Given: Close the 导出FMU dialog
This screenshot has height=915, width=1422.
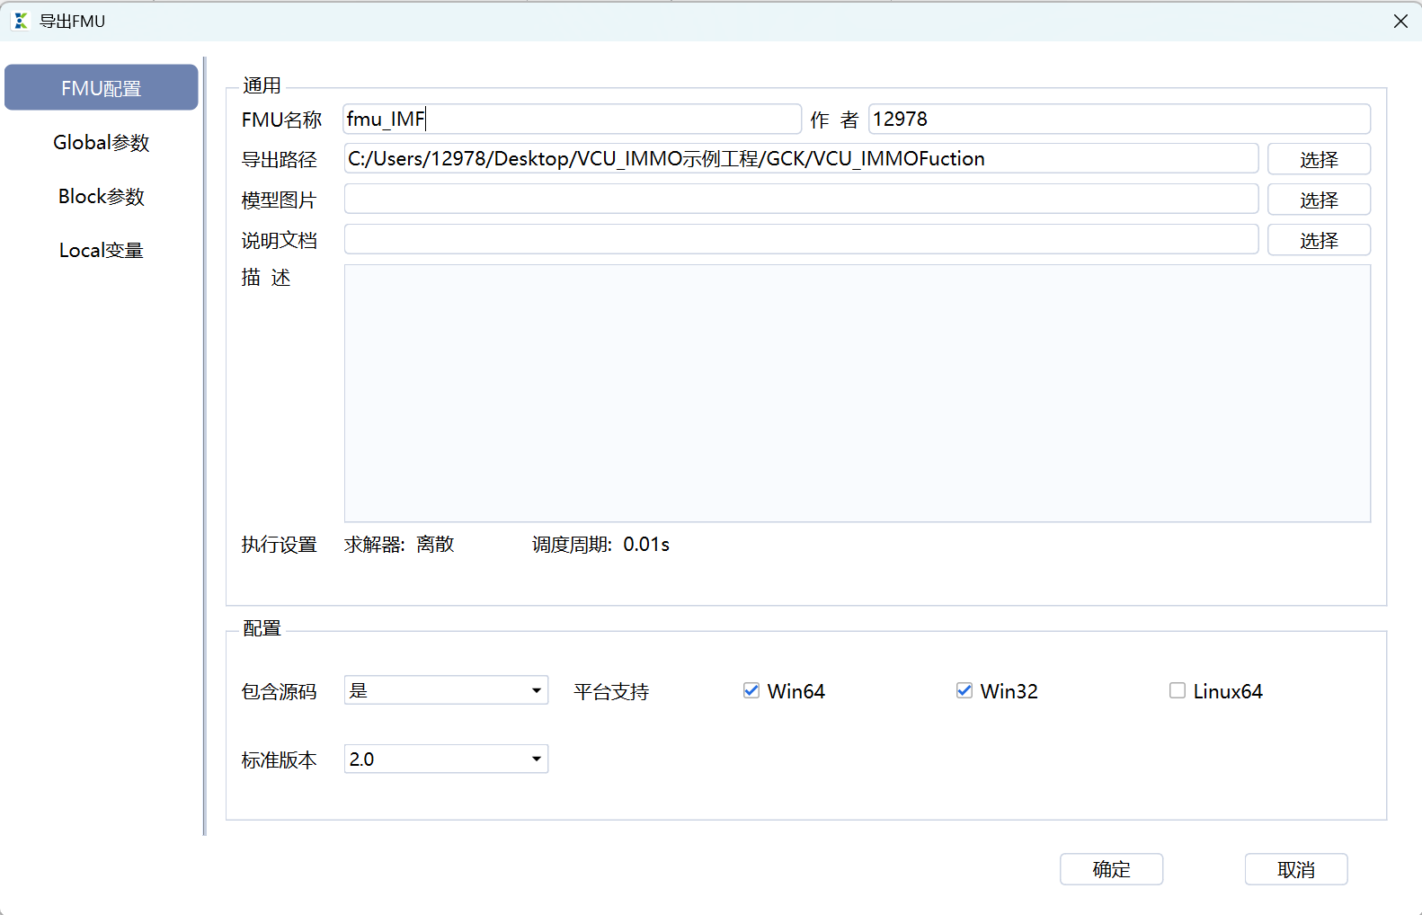Looking at the screenshot, I should [x=1400, y=21].
